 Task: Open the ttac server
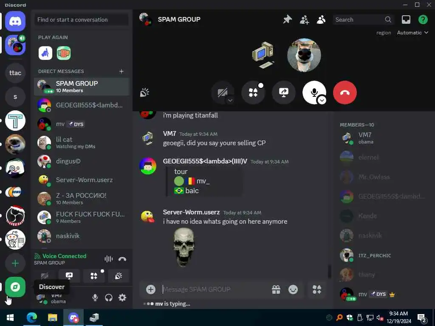15,73
